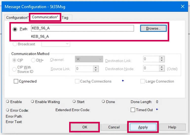Image resolution: width=190 pixels, height=135 pixels.
Task: Click the Destination Link value field
Action: [151, 59]
